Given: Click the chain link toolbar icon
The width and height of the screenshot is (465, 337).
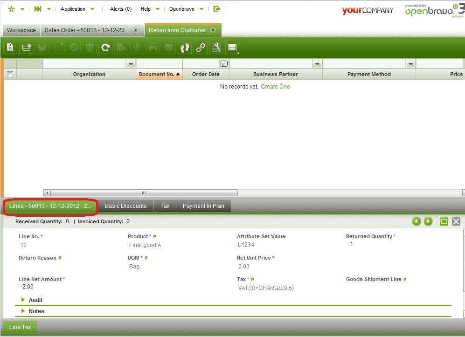Looking at the screenshot, I should pos(201,48).
